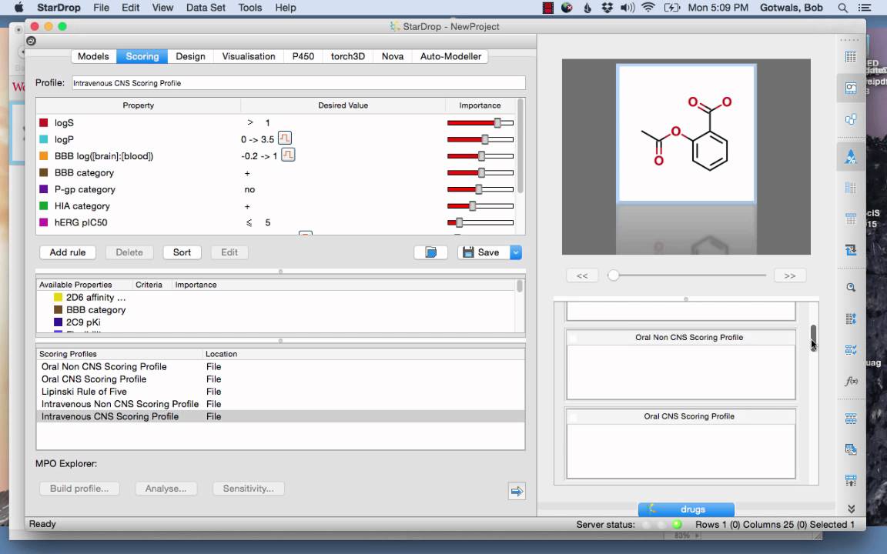Click the Sort button

(182, 252)
